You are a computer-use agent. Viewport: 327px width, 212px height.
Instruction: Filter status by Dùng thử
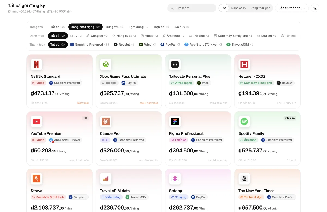(x=114, y=27)
